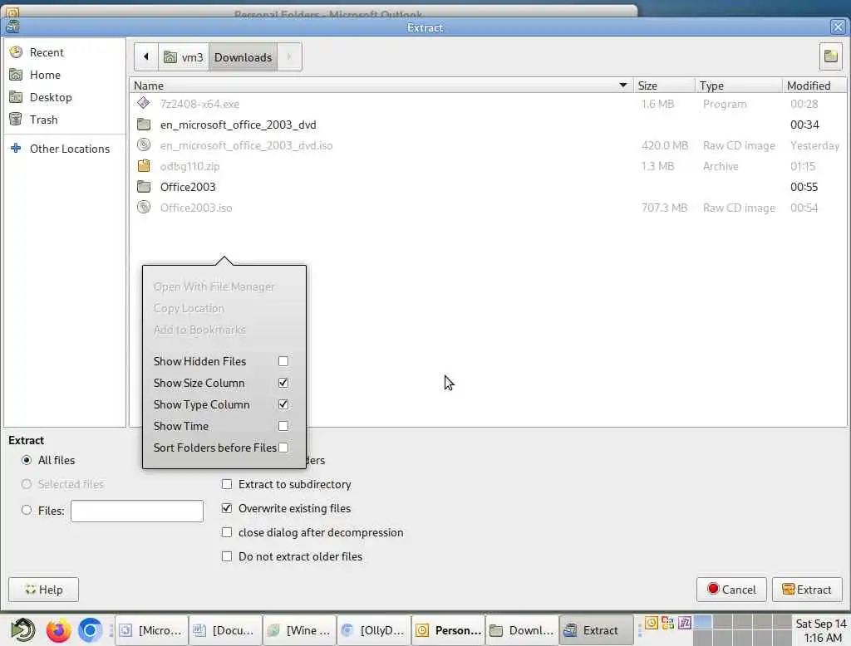Open Recent in the sidebar
Screen dimensions: 851x646
click(x=47, y=52)
